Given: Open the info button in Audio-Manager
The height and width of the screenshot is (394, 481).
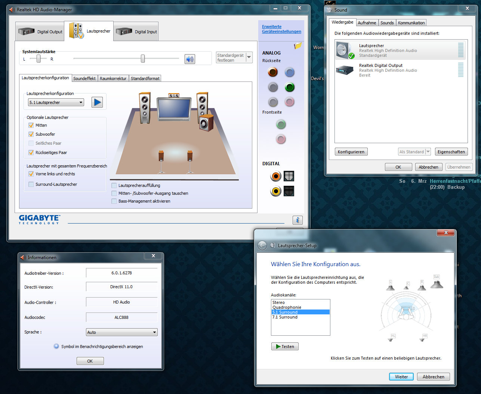Looking at the screenshot, I should tap(297, 220).
